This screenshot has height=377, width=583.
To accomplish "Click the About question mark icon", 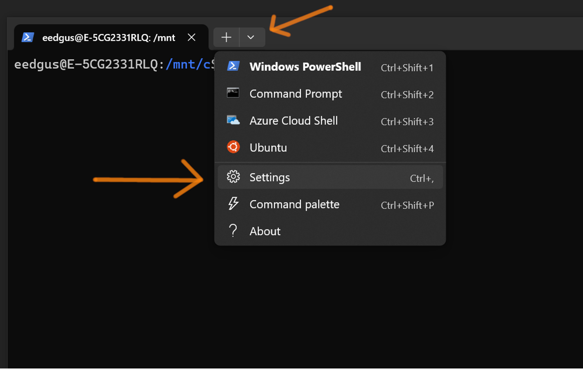I will pos(233,231).
